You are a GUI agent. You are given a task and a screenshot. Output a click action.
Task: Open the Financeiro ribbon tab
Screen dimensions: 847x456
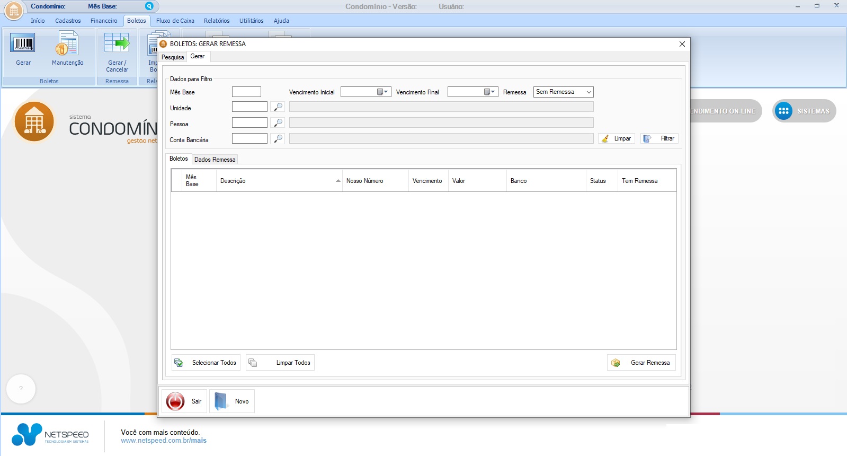(x=104, y=21)
